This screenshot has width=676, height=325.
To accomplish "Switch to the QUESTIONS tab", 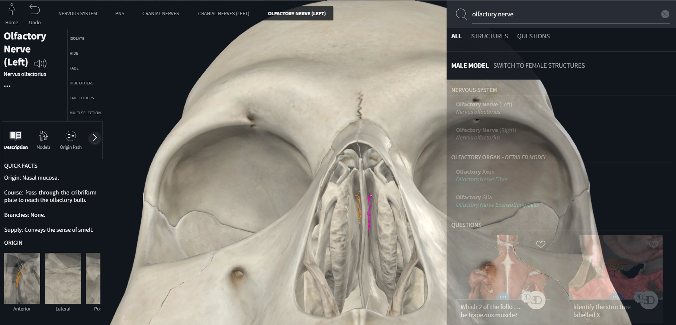I will (x=533, y=36).
